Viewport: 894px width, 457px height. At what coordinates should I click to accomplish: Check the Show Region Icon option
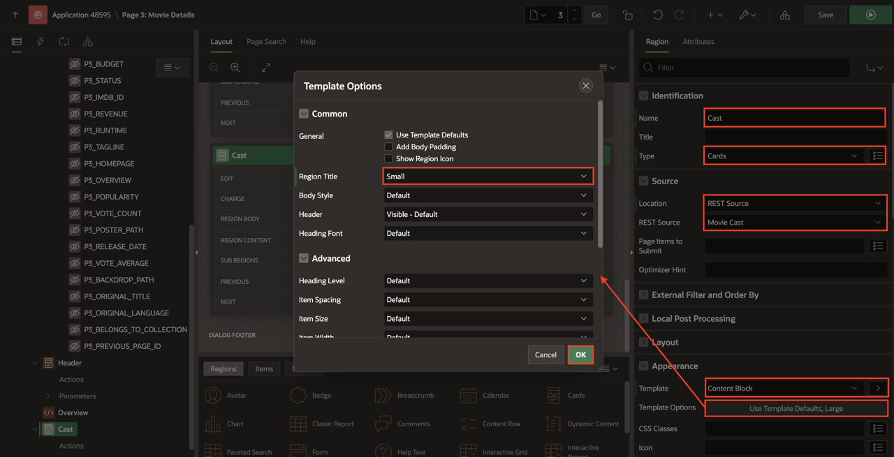pos(388,158)
